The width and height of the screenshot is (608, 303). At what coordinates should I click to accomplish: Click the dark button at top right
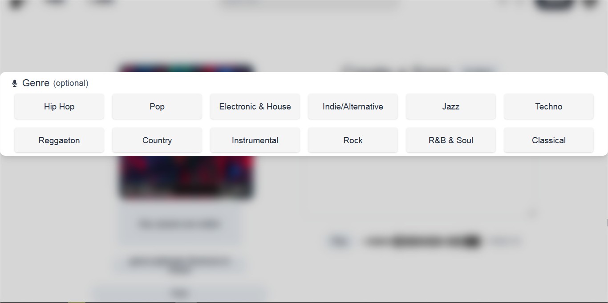(554, 4)
